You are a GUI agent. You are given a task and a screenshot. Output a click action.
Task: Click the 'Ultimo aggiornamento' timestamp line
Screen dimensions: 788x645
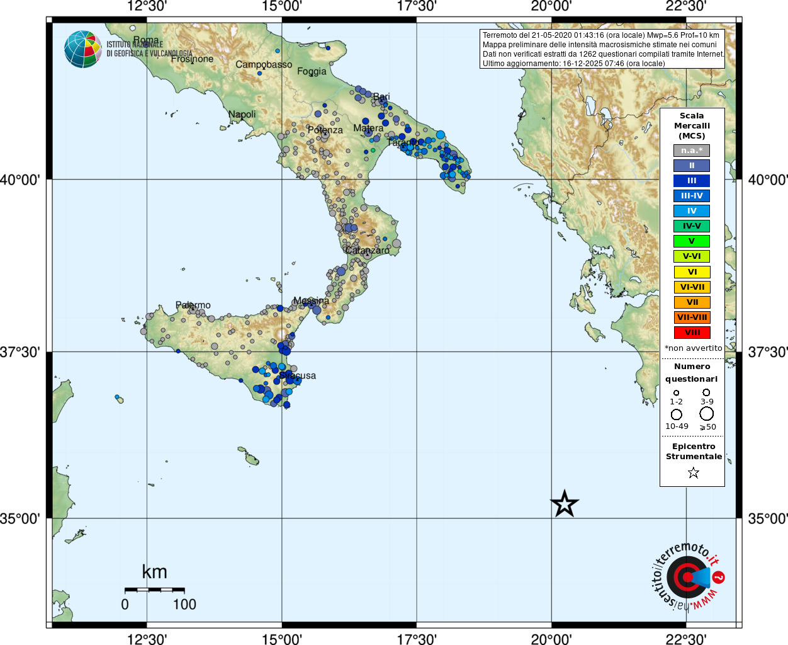coord(573,64)
